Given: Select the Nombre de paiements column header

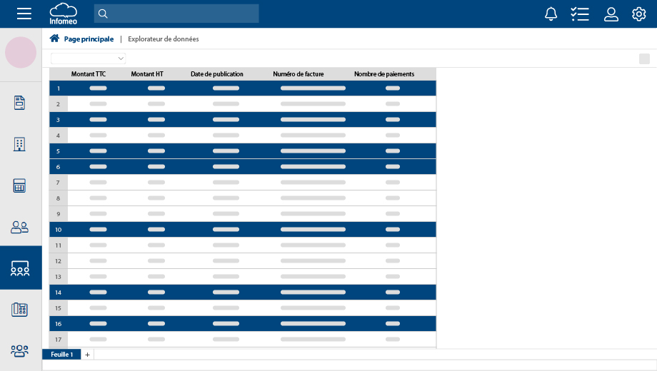Looking at the screenshot, I should tap(384, 74).
